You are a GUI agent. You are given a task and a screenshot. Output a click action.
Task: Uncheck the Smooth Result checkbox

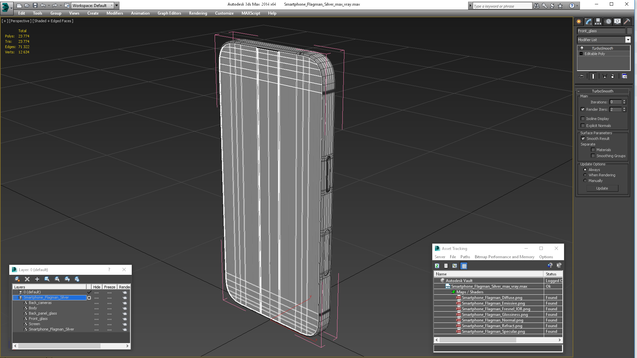tap(583, 139)
